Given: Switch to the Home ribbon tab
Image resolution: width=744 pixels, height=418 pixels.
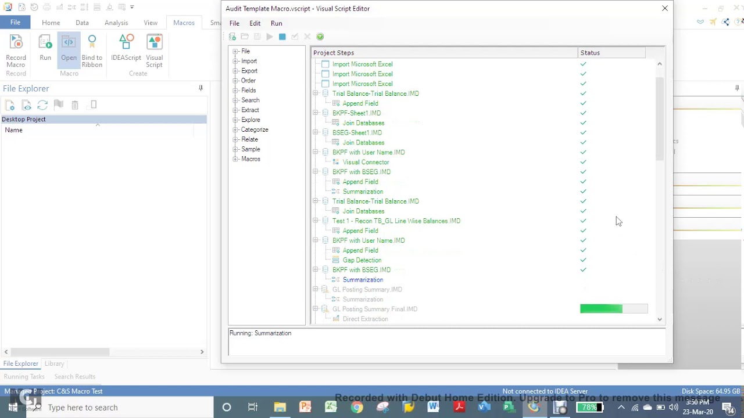Looking at the screenshot, I should tap(51, 23).
